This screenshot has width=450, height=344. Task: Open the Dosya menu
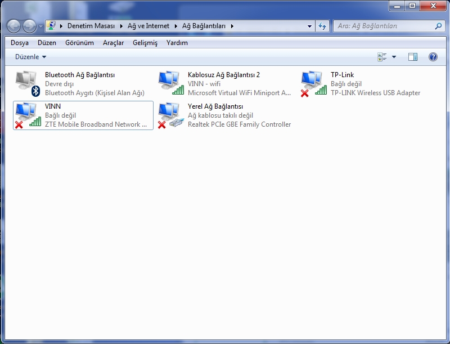(x=20, y=43)
